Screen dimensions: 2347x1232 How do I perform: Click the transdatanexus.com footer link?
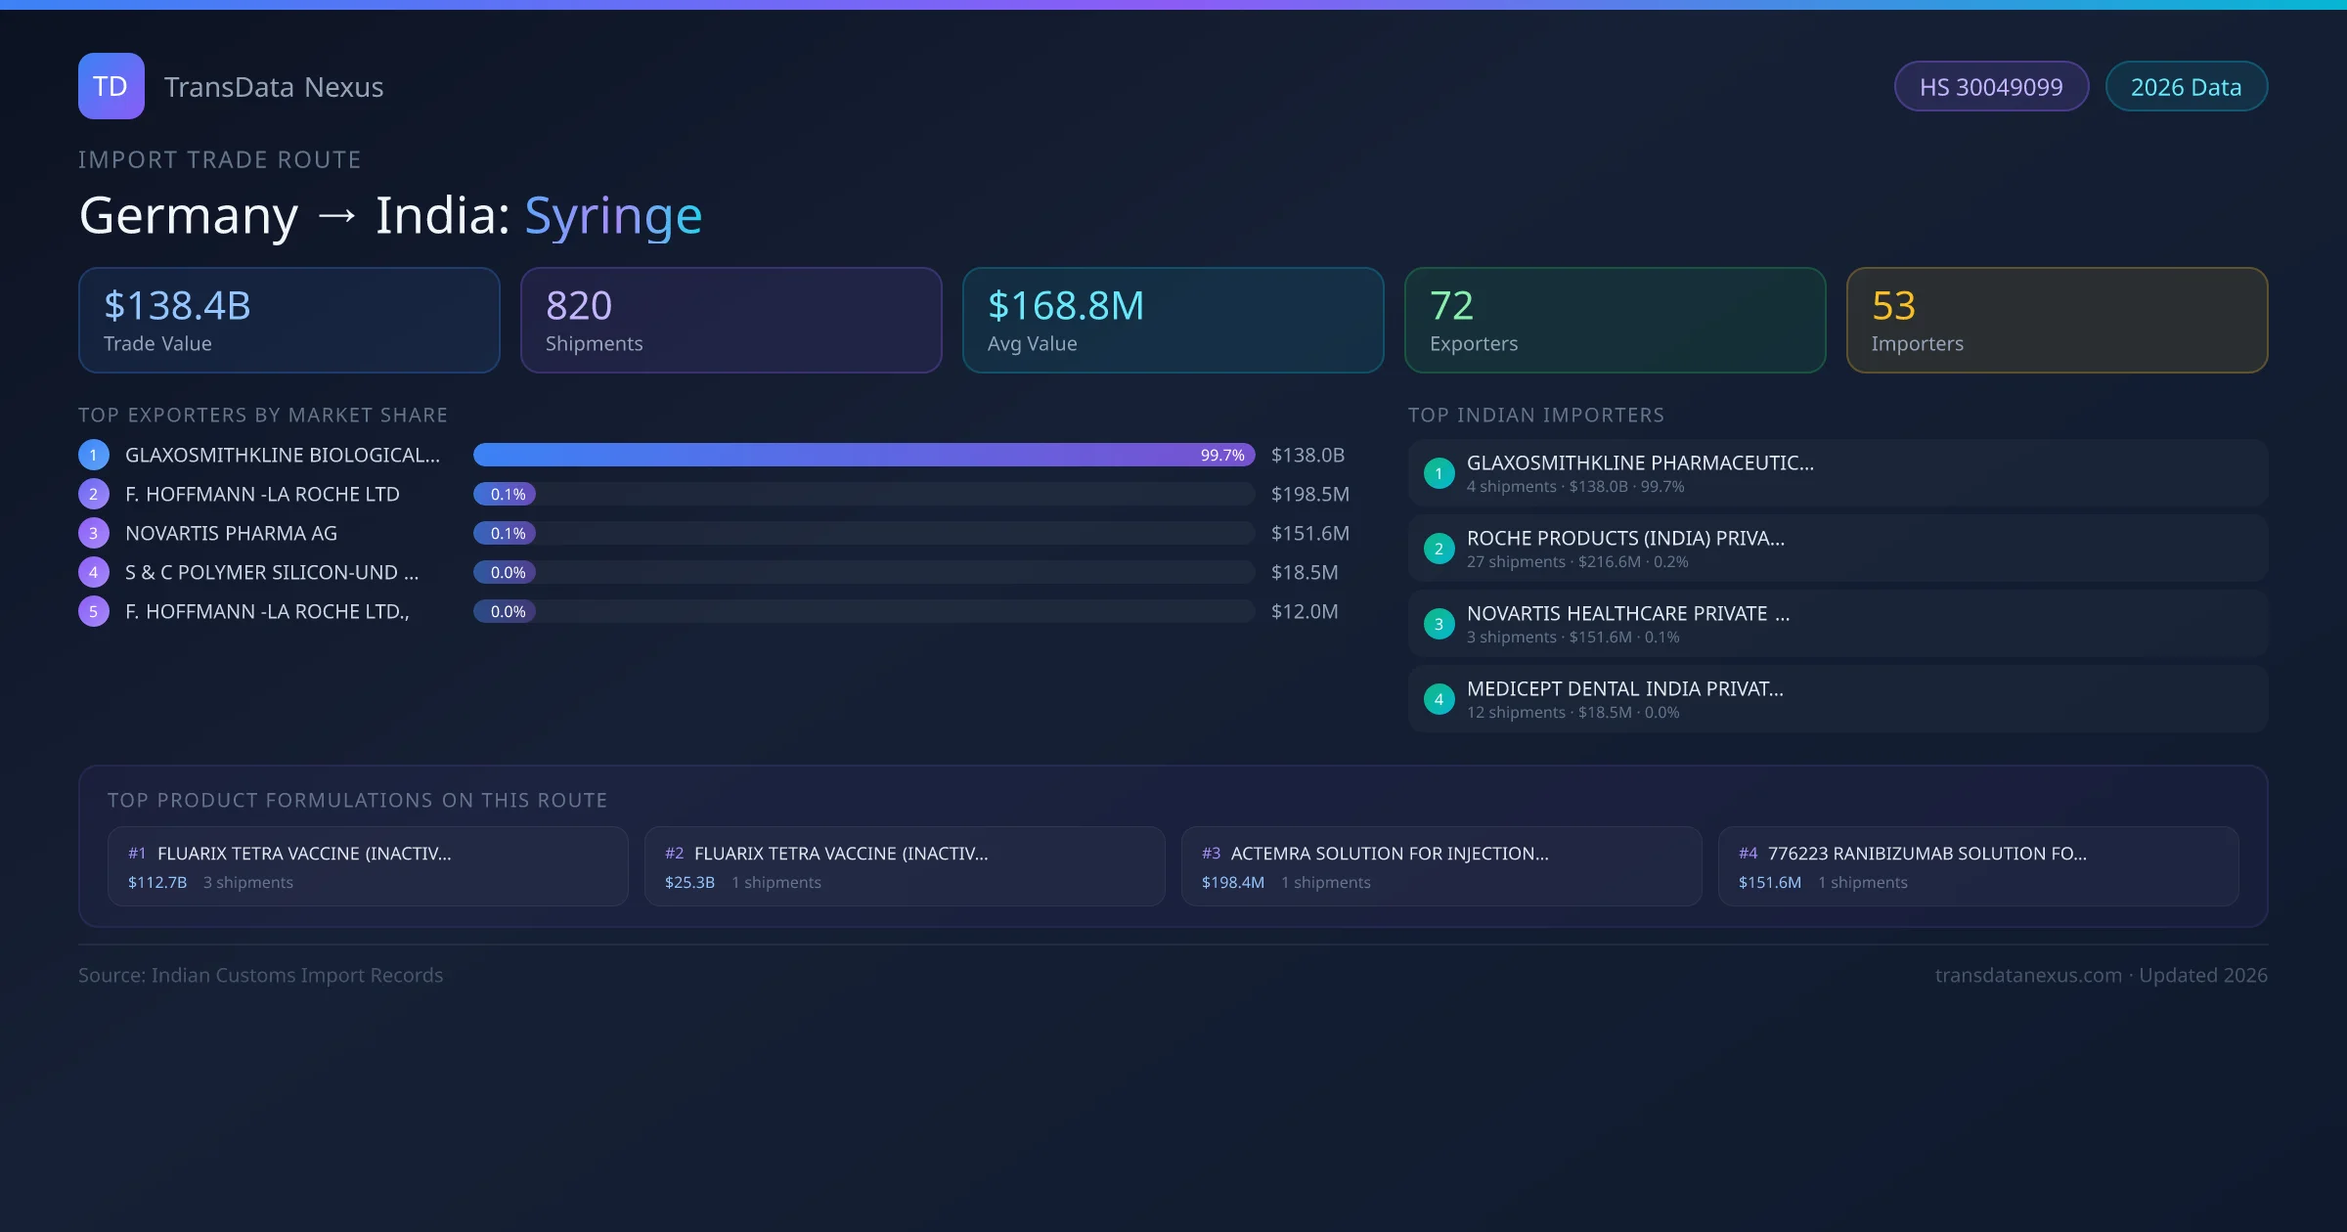point(2028,975)
